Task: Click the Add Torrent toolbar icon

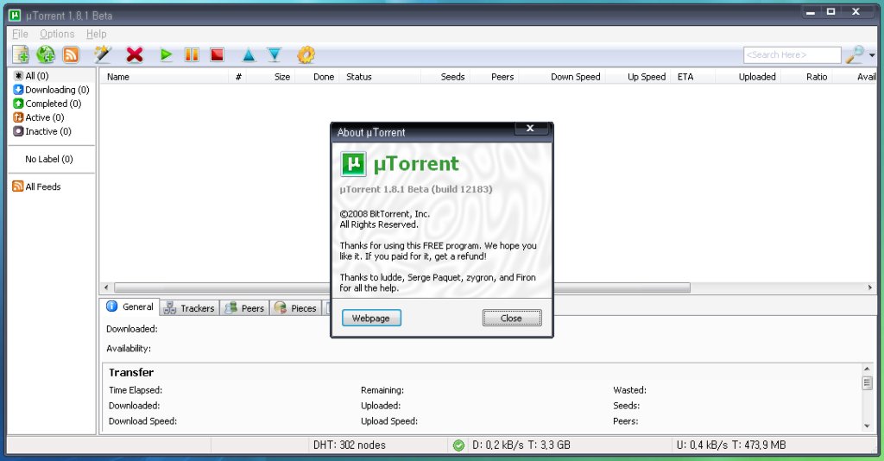Action: coord(21,54)
